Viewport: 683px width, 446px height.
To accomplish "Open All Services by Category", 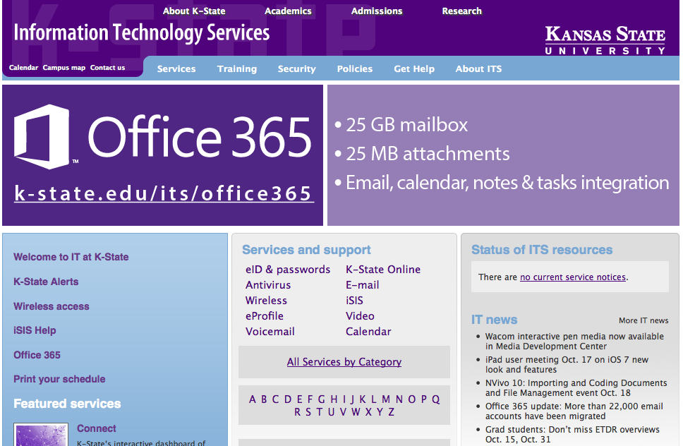I will (344, 362).
